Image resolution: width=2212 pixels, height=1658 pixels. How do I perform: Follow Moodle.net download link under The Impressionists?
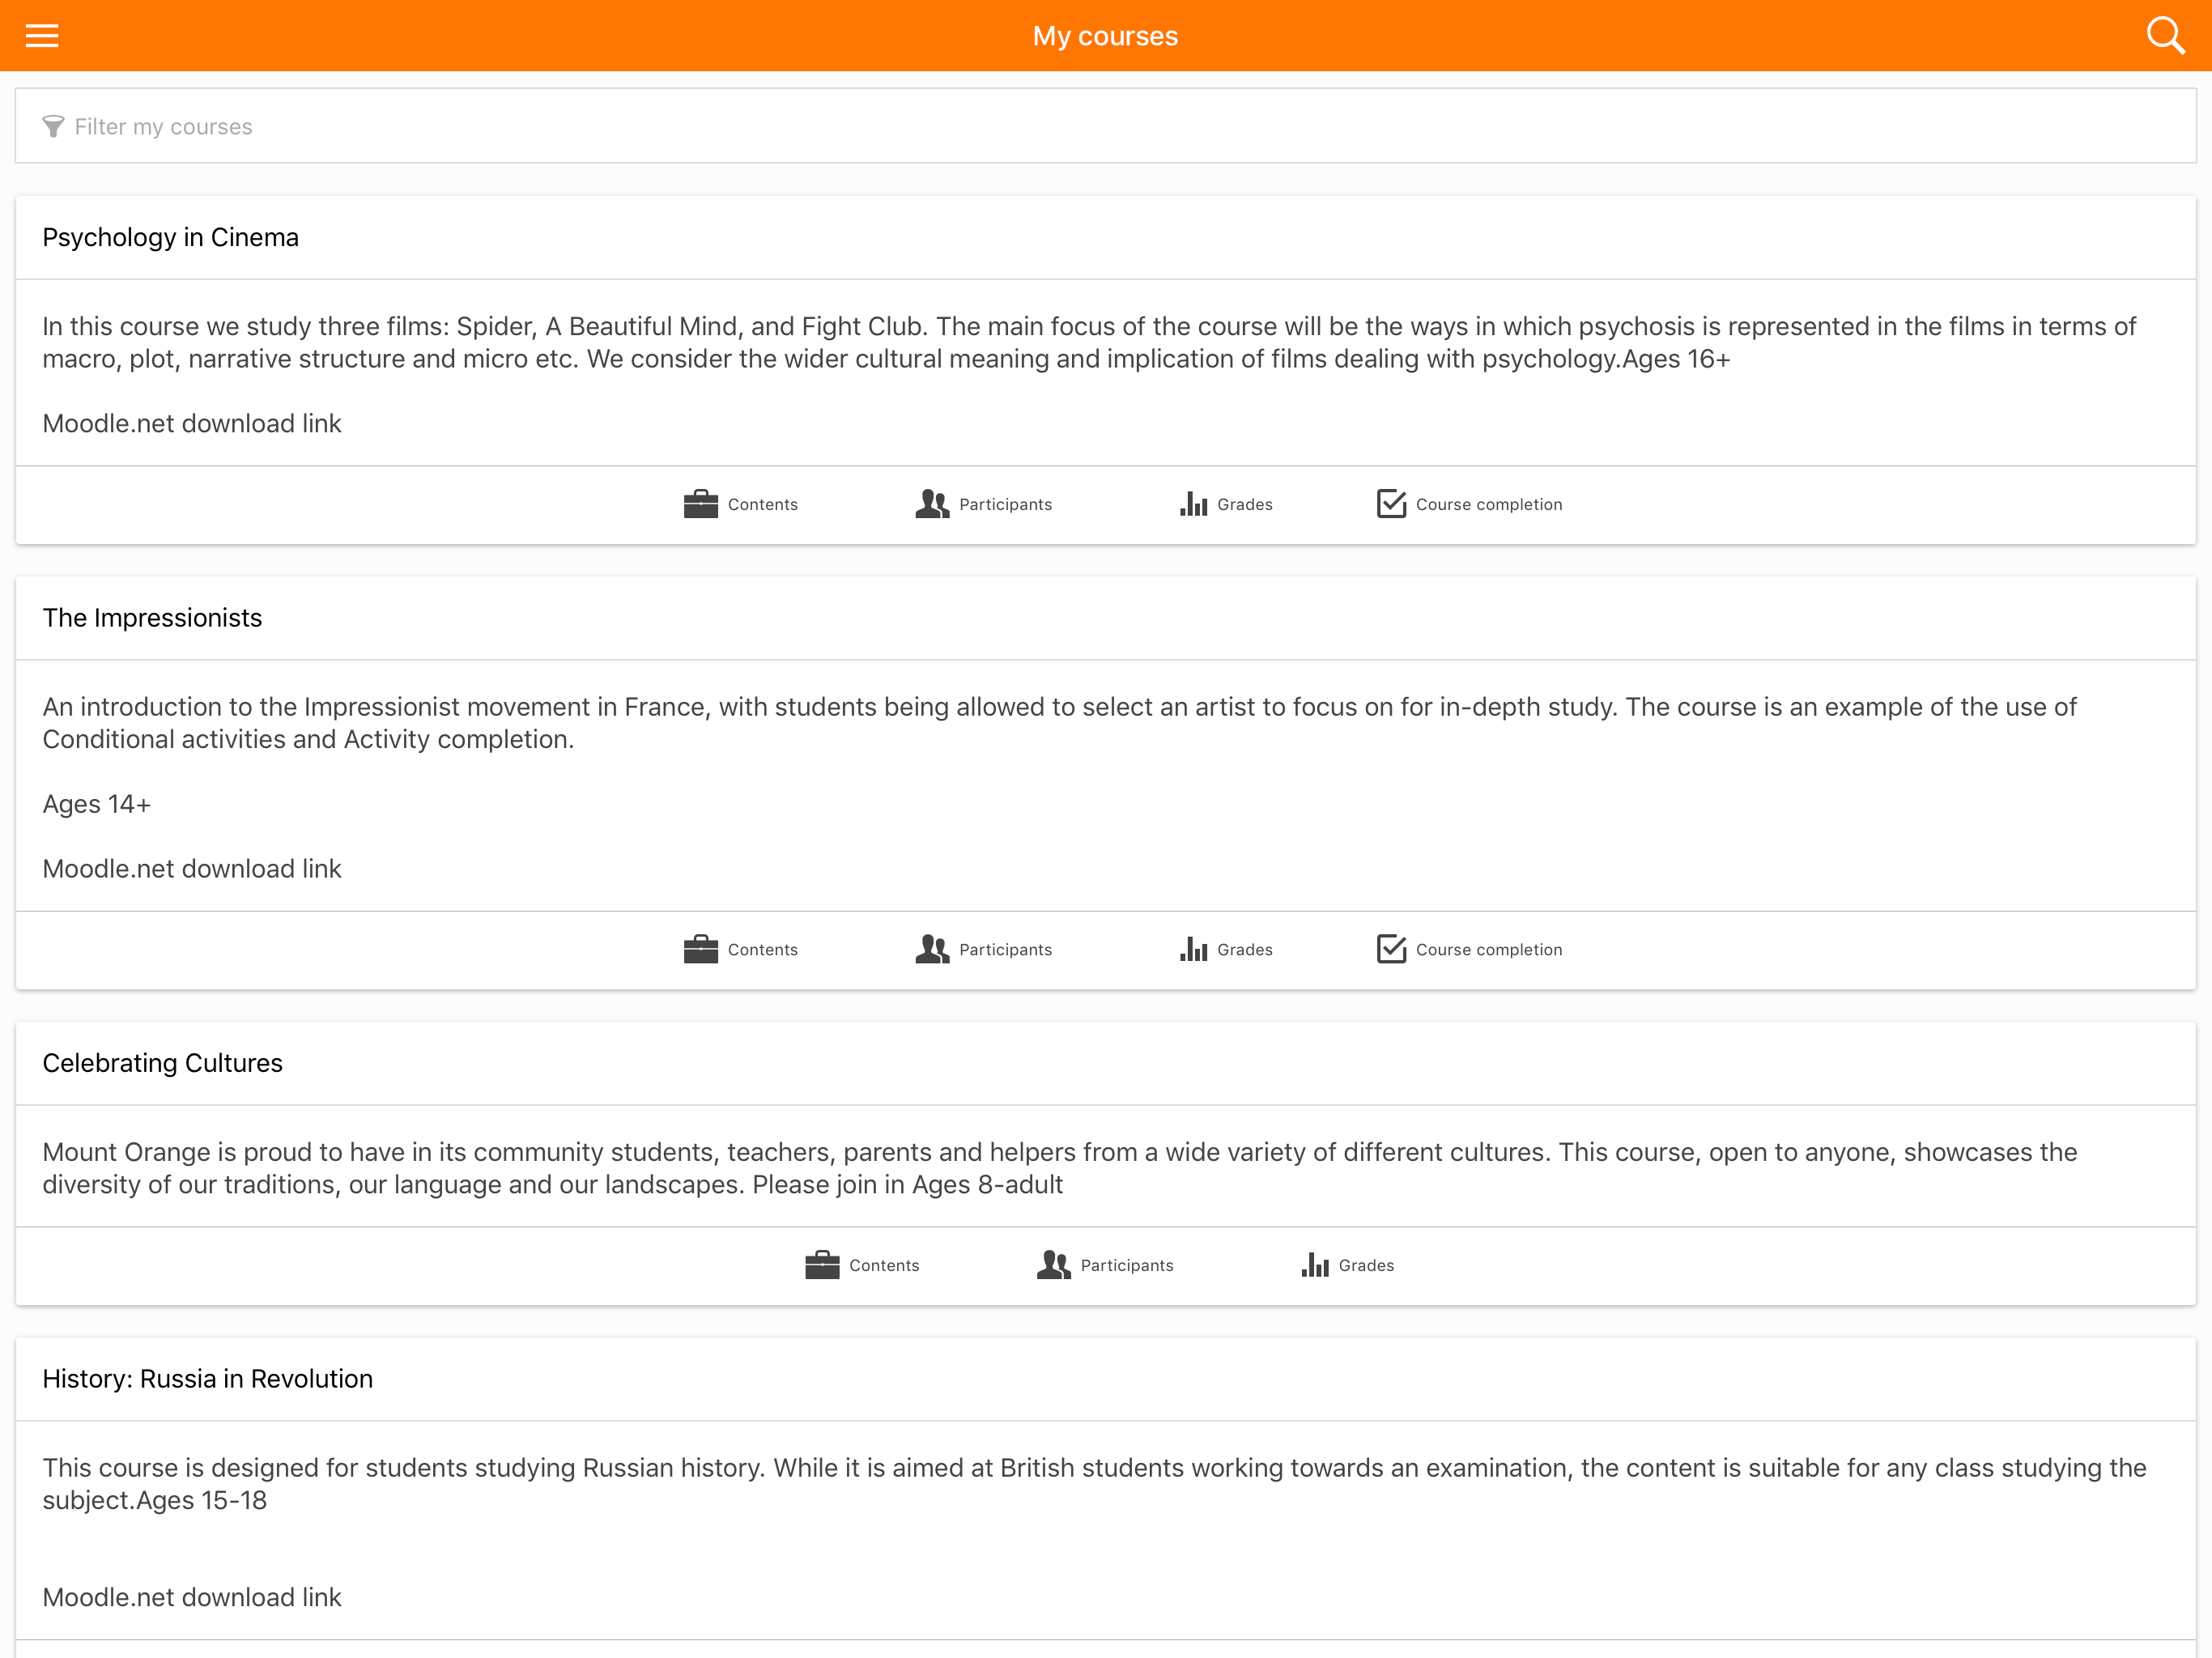(x=192, y=869)
